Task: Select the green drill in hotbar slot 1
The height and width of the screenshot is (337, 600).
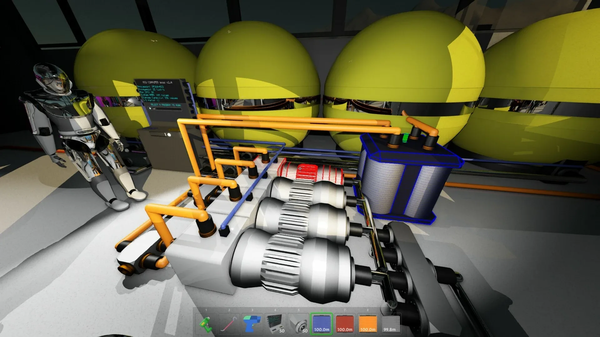Action: (206, 324)
